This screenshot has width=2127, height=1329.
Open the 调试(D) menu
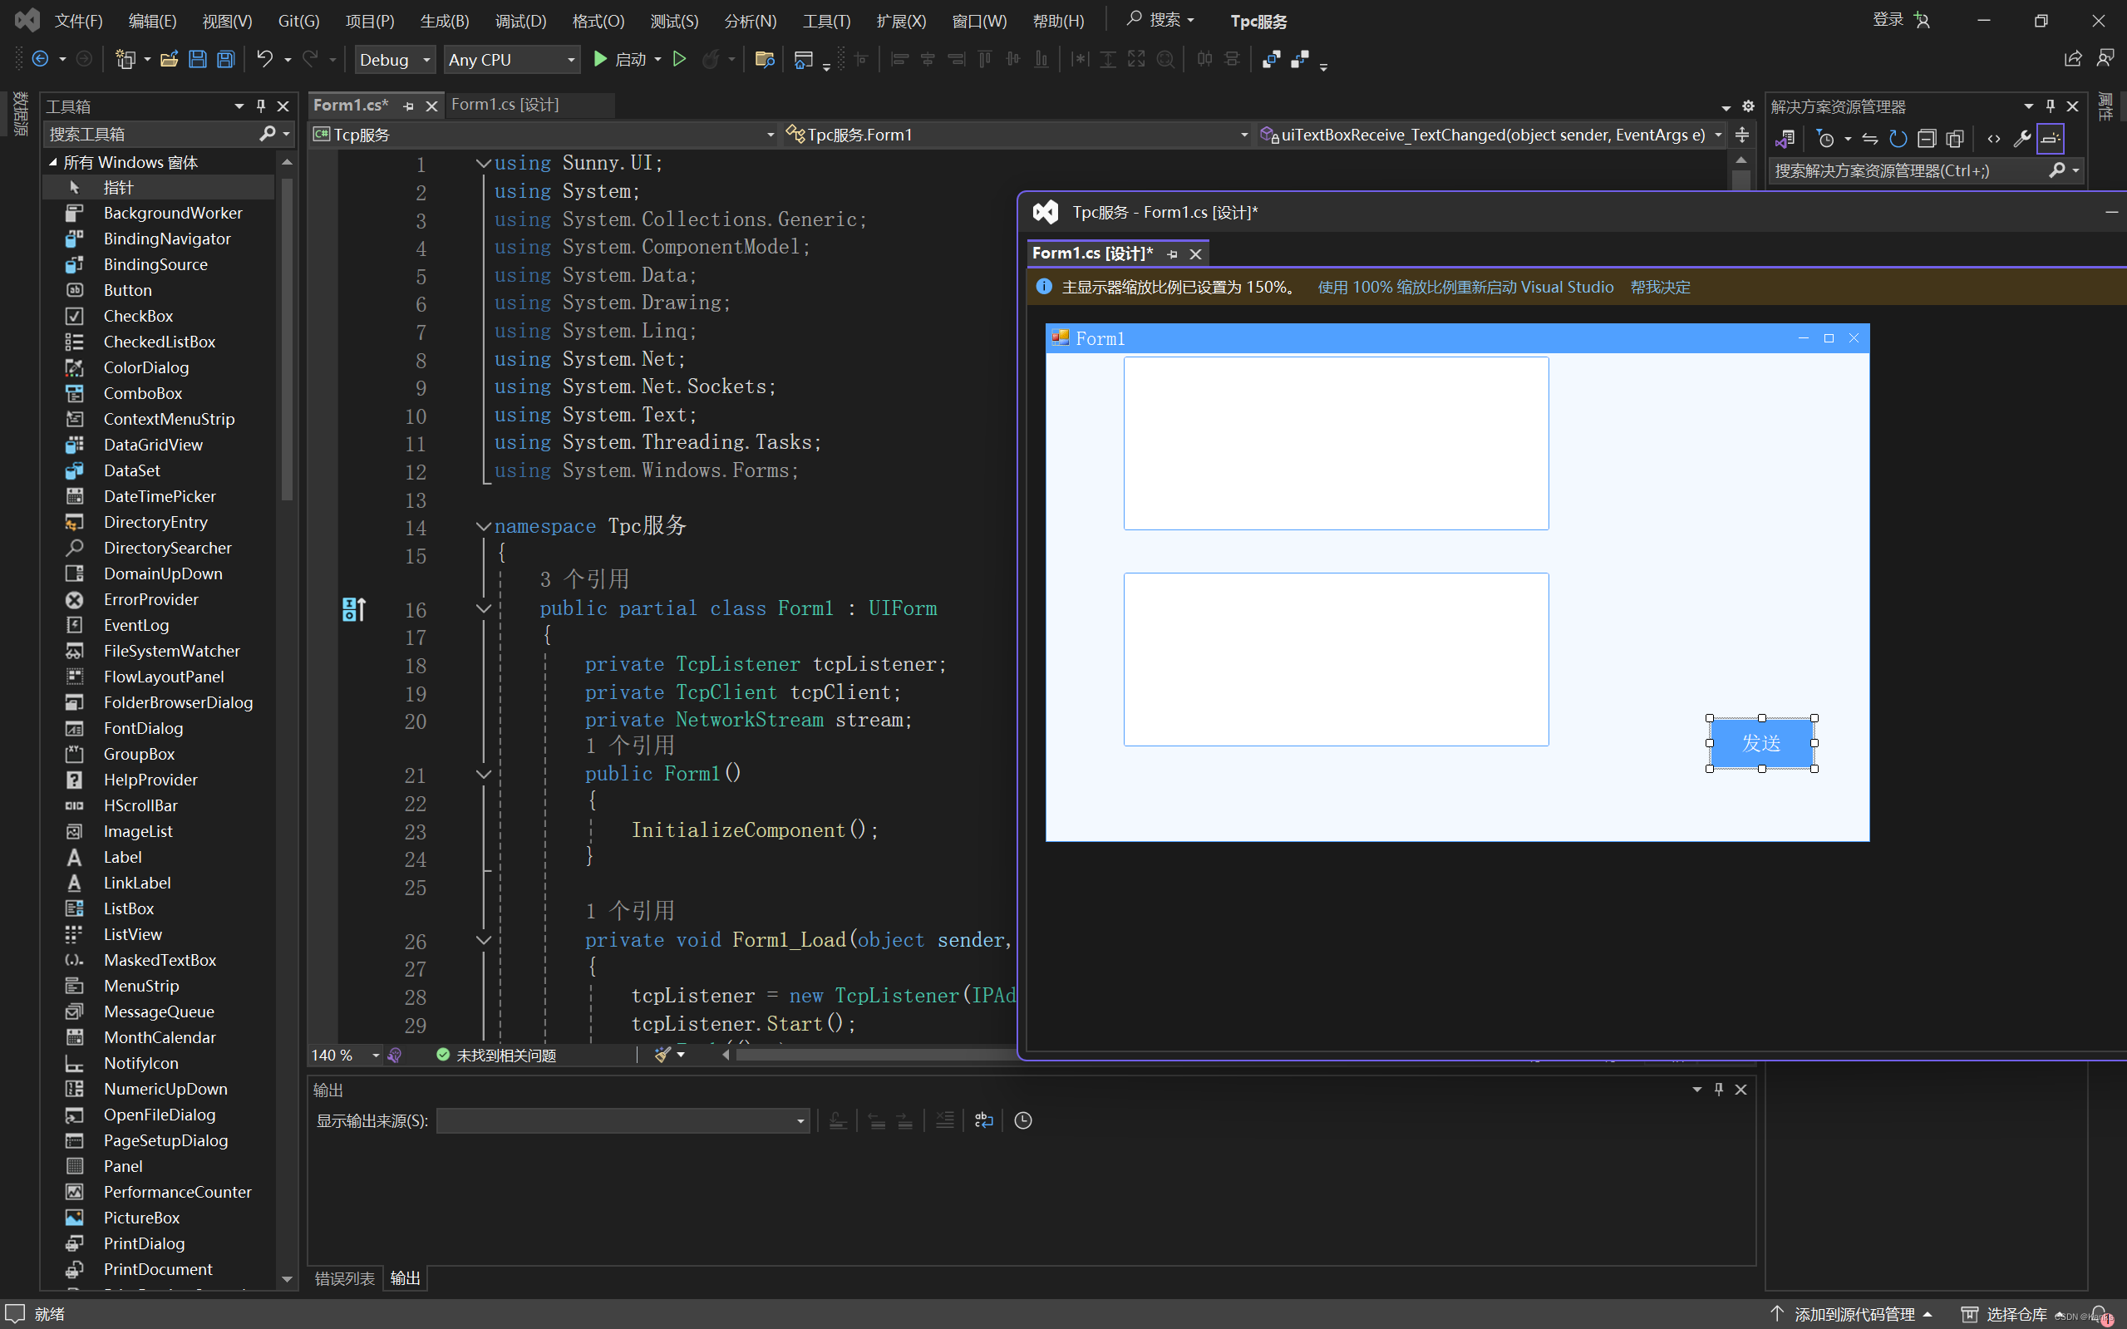(520, 20)
